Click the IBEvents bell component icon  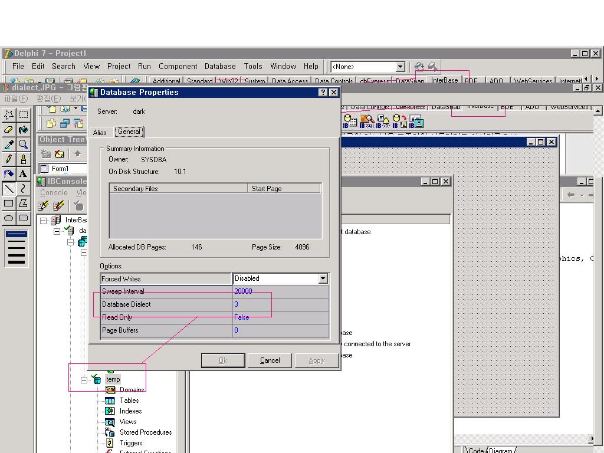click(x=383, y=122)
